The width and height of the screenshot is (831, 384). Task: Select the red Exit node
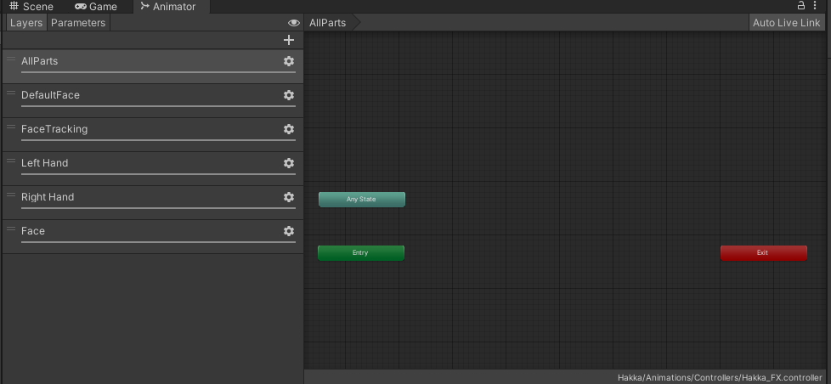(x=764, y=252)
